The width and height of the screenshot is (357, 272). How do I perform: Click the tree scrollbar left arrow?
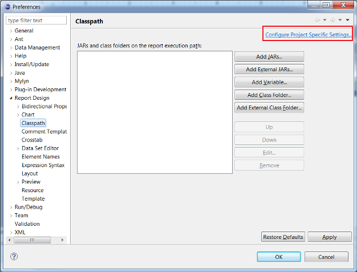[9, 240]
